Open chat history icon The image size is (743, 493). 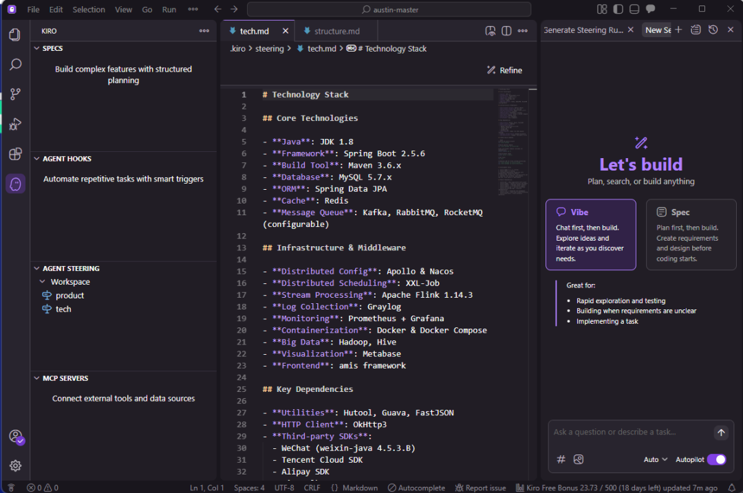tap(713, 30)
